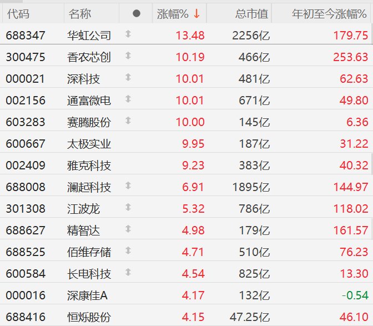
Task: Sort by the 年初至今涨幅% column header
Action: click(x=330, y=14)
